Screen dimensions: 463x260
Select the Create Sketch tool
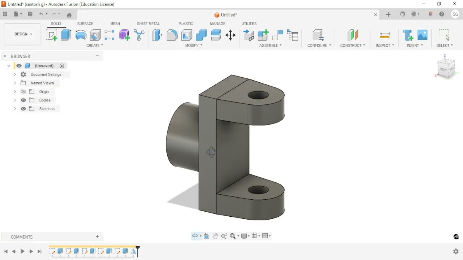52,35
